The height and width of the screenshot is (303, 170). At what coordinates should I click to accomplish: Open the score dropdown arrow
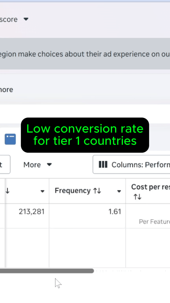[x=26, y=19]
